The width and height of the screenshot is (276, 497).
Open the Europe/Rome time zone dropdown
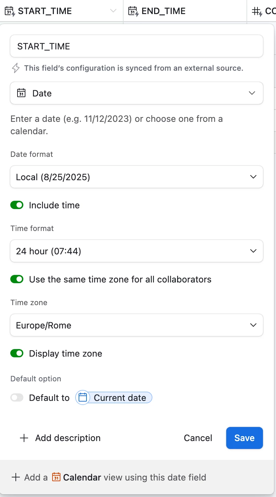137,325
